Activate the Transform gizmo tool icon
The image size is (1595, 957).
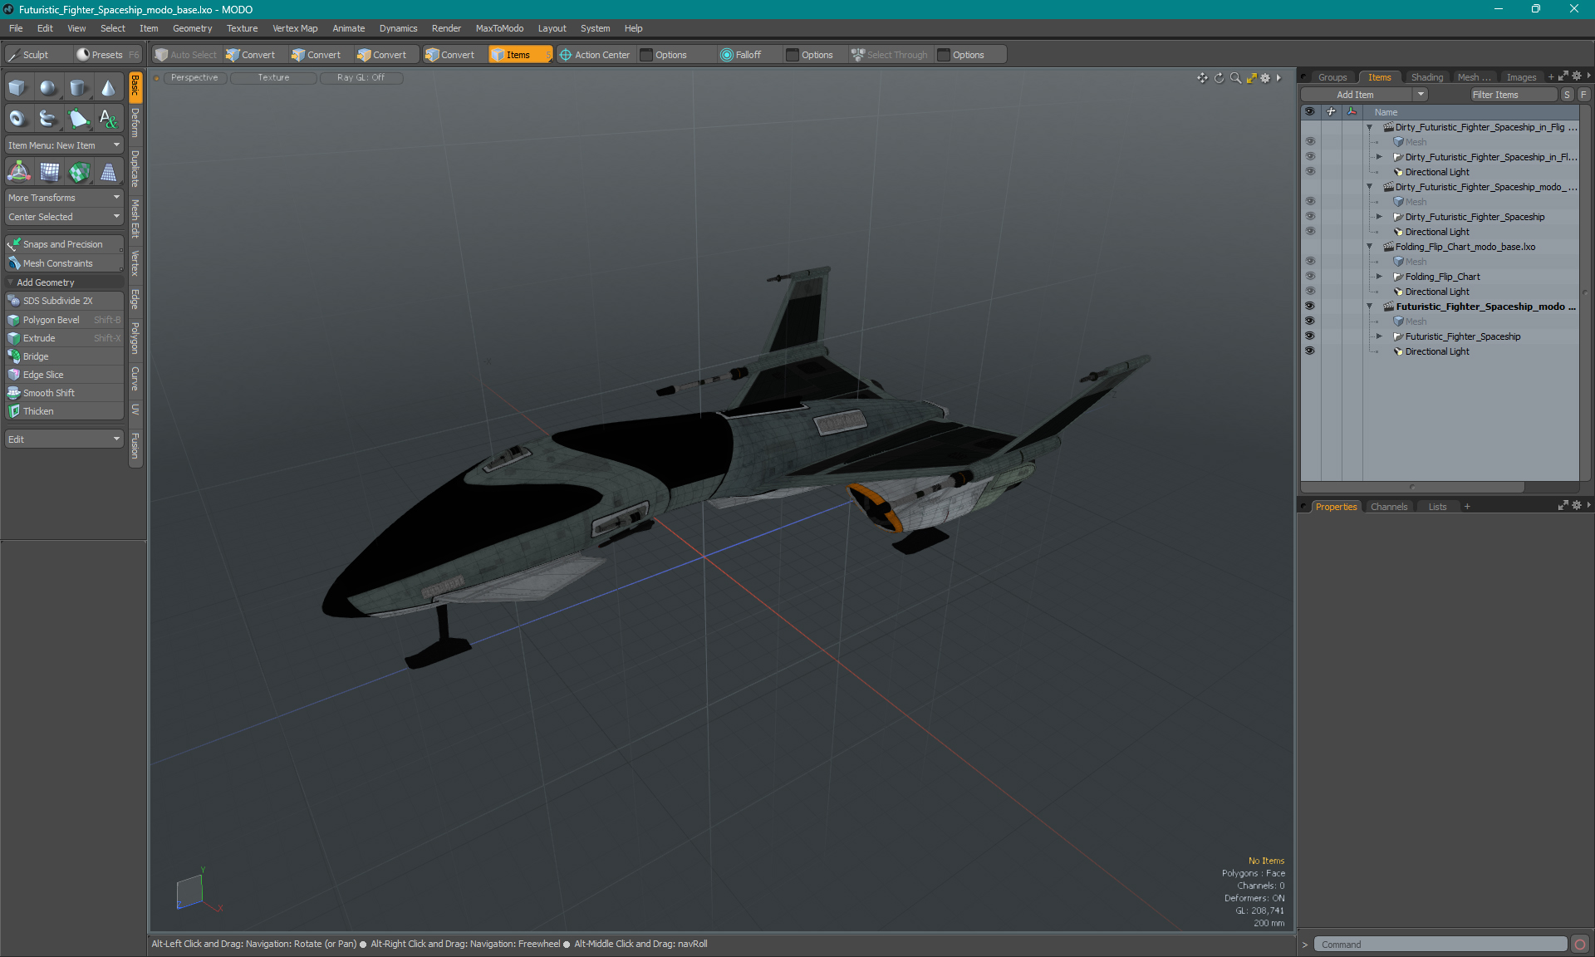click(18, 172)
